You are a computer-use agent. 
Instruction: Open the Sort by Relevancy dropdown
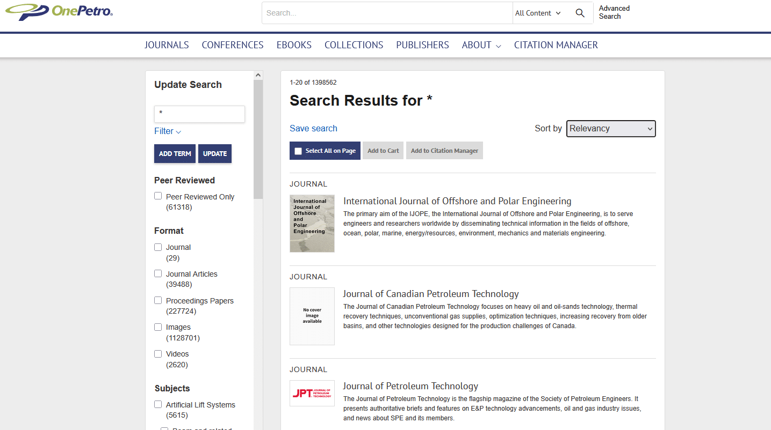pyautogui.click(x=611, y=129)
